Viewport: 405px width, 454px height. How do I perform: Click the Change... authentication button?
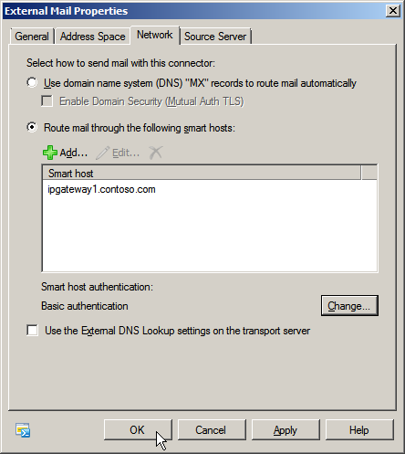coord(349,305)
